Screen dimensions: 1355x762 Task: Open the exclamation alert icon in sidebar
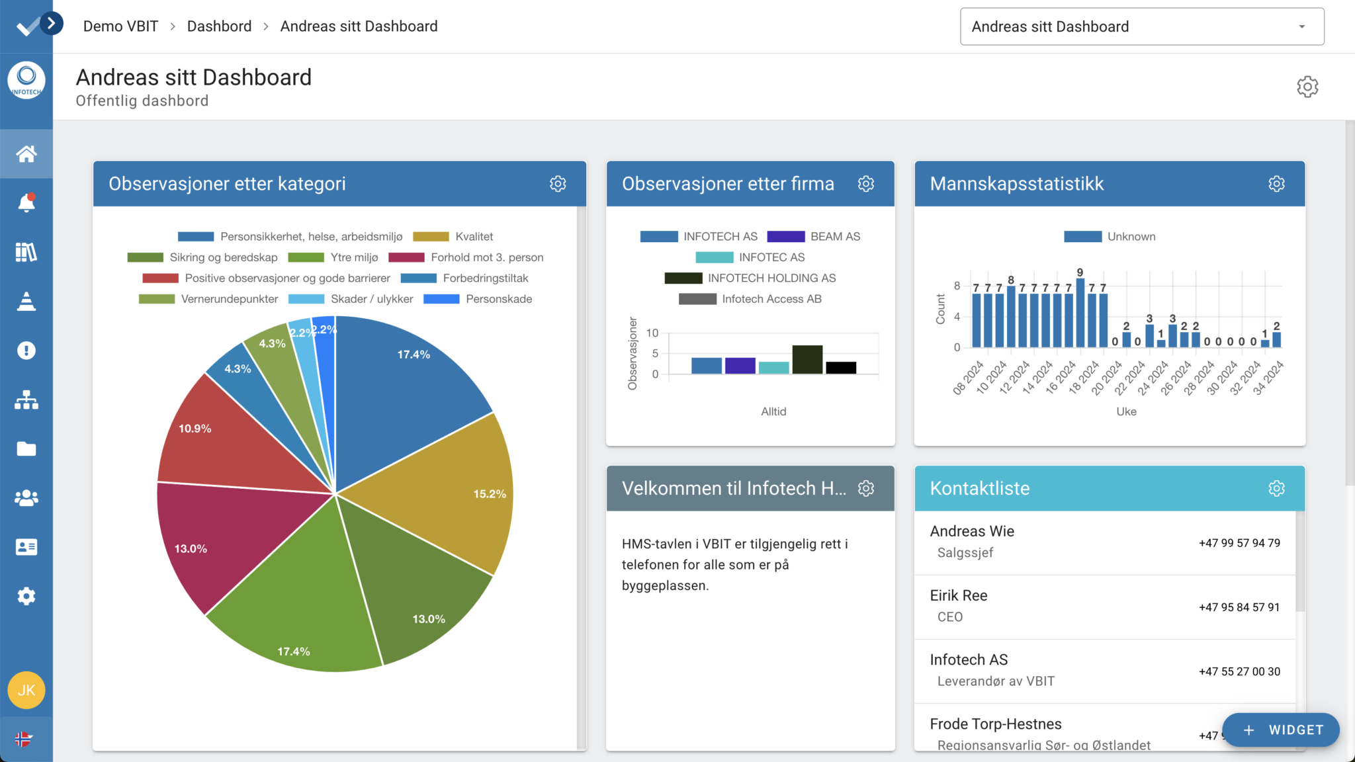[x=26, y=351]
